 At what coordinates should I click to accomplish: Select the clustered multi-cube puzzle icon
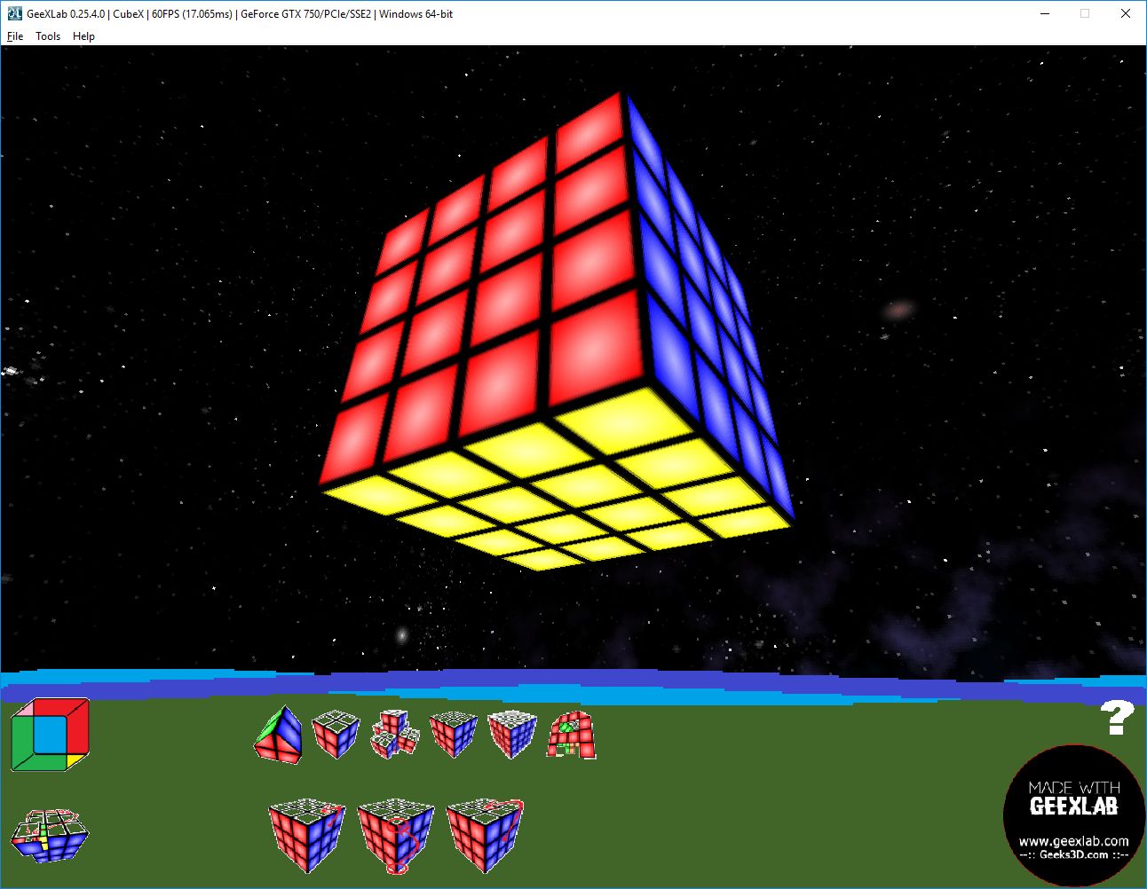pyautogui.click(x=395, y=734)
